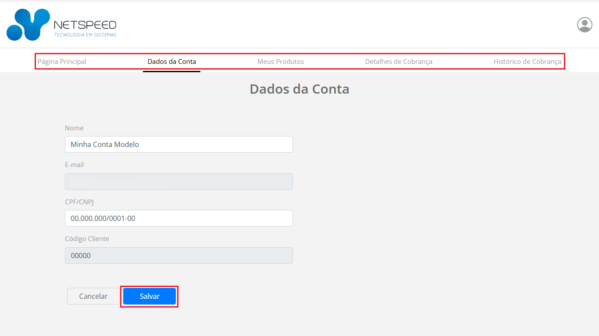Click the Código Cliente field label
This screenshot has height=336, width=599.
pyautogui.click(x=87, y=239)
